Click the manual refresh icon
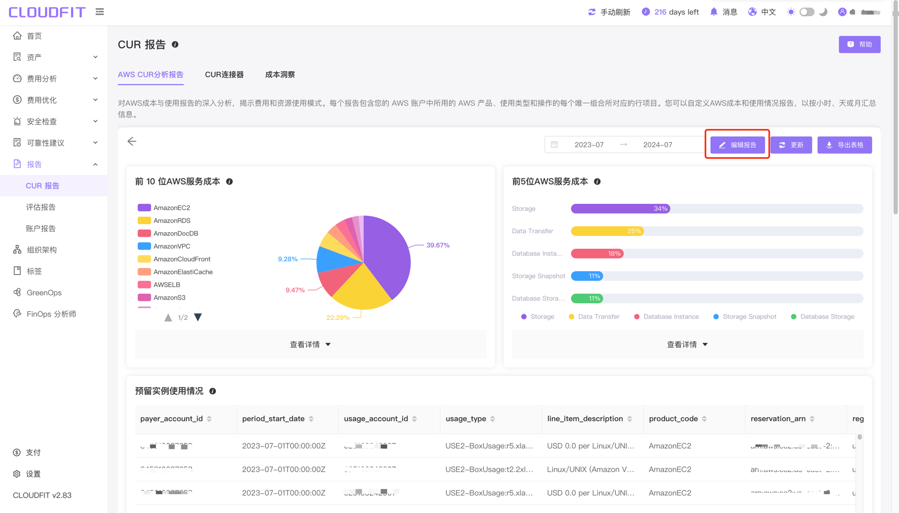This screenshot has height=513, width=899. (x=592, y=12)
